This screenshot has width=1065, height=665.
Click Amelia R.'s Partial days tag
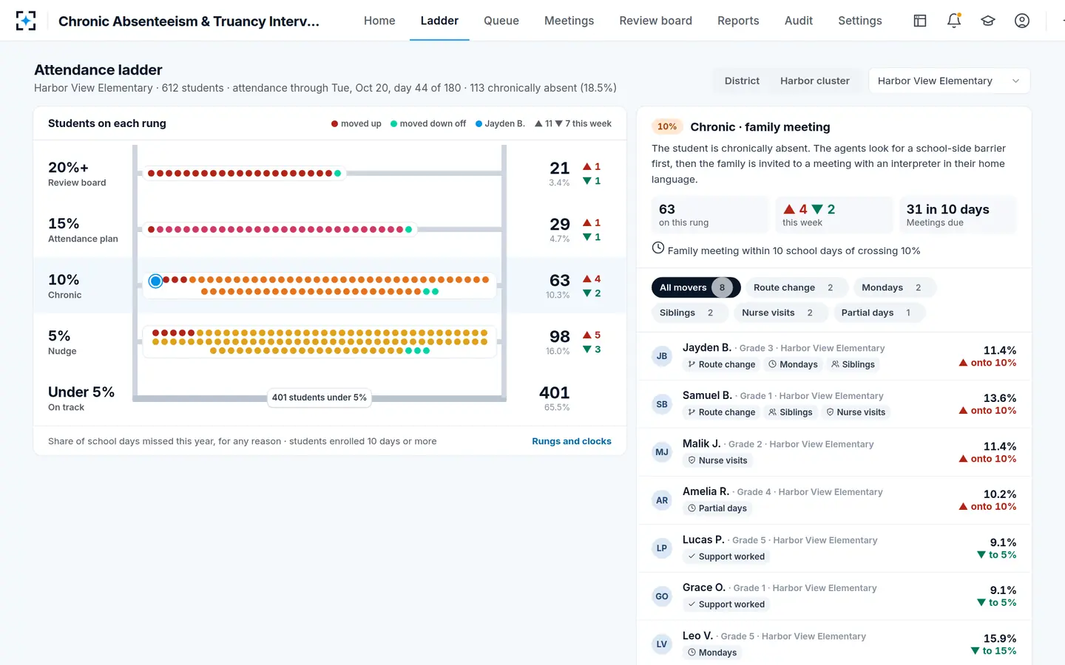pyautogui.click(x=717, y=508)
